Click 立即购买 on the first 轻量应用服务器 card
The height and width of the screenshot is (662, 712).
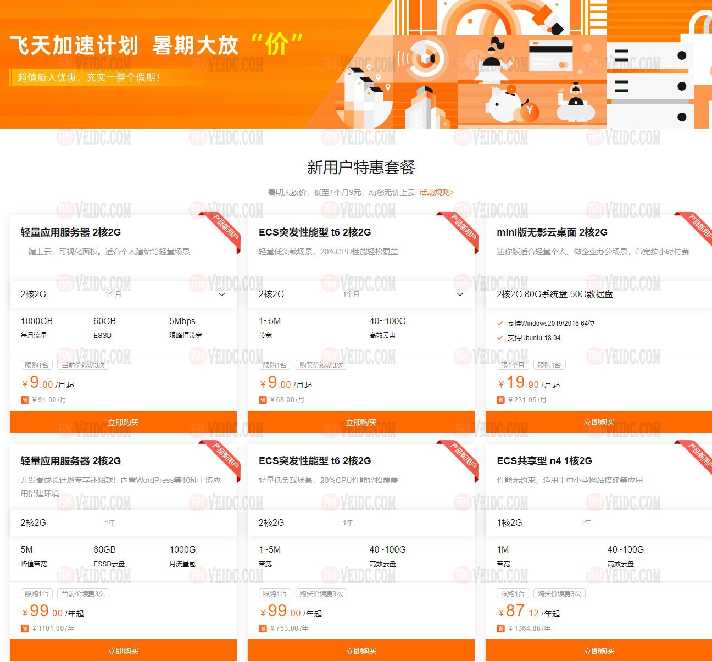point(124,421)
